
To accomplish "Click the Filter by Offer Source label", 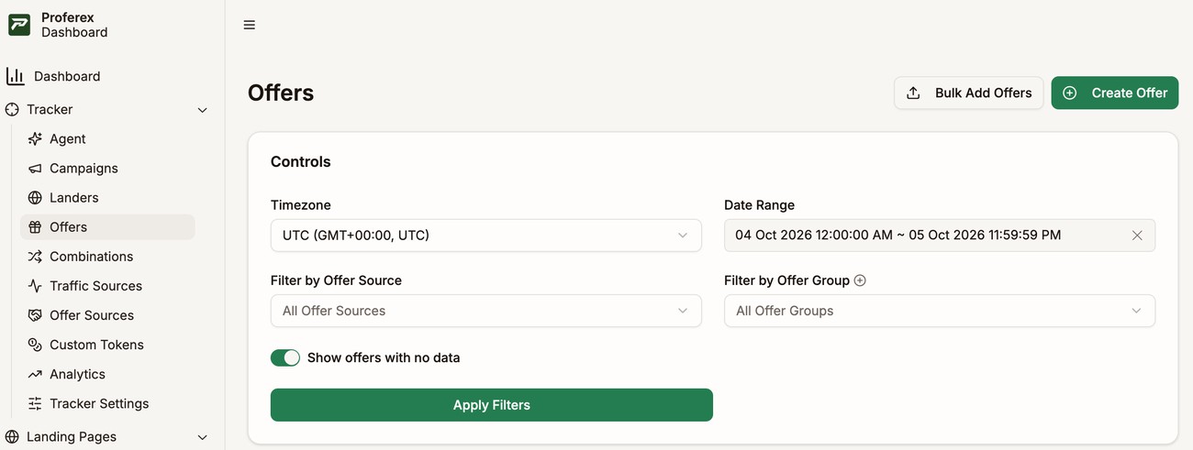I will click(x=336, y=280).
